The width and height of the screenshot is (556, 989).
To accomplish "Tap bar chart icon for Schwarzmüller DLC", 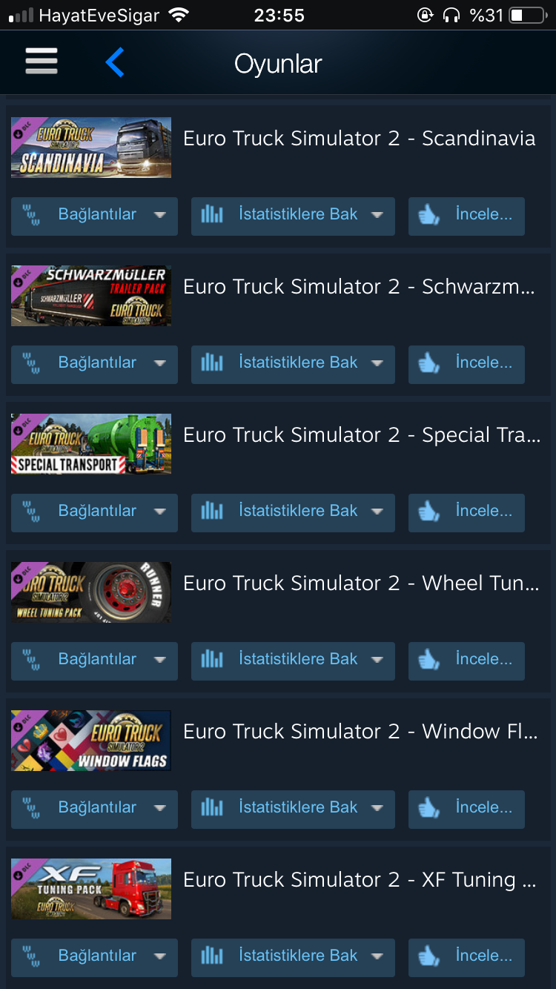I will tap(212, 363).
